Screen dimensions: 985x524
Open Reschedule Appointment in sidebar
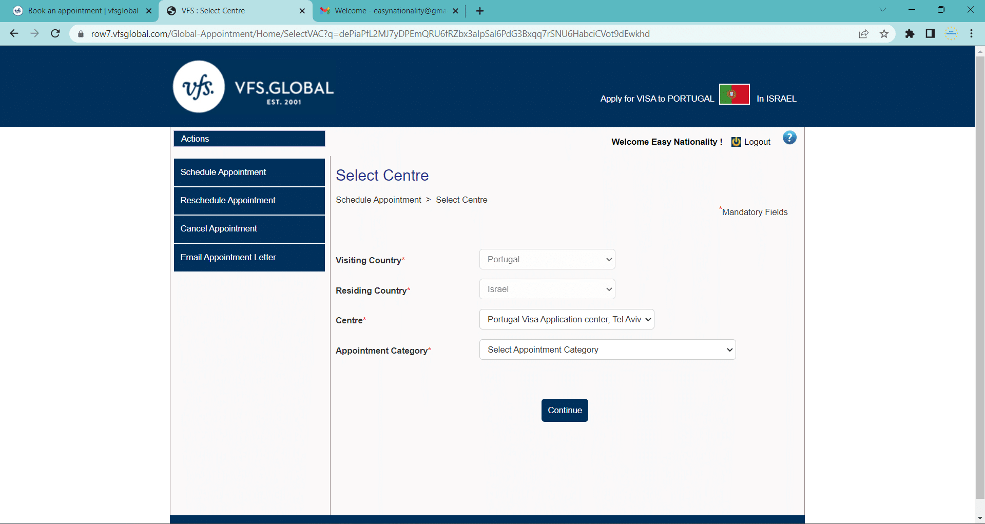coord(249,201)
